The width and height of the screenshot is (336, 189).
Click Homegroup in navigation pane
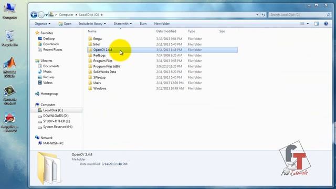coord(49,93)
